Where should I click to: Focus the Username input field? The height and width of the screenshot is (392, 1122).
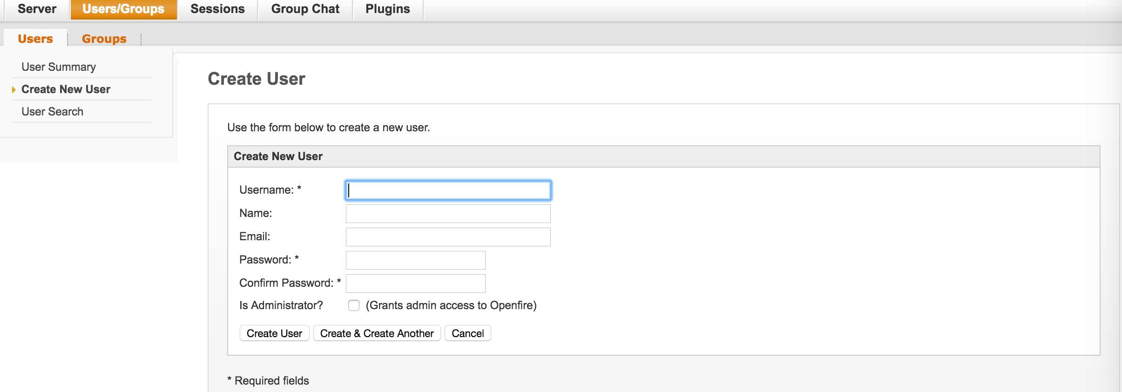(x=448, y=190)
